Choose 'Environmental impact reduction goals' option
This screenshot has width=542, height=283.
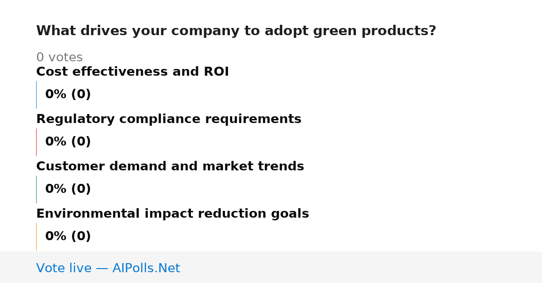point(173,214)
